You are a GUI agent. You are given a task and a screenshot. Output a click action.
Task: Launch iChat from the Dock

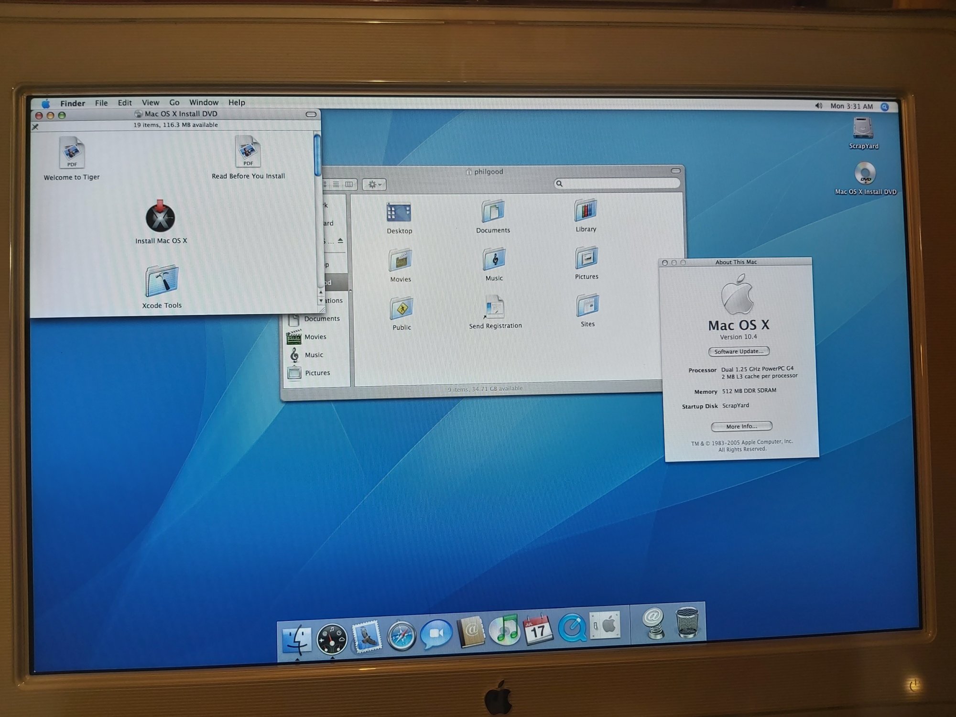coord(436,634)
